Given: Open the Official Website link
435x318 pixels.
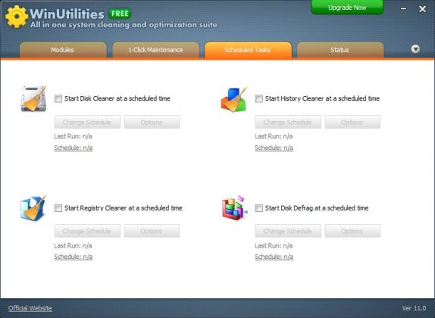Looking at the screenshot, I should click(x=30, y=308).
